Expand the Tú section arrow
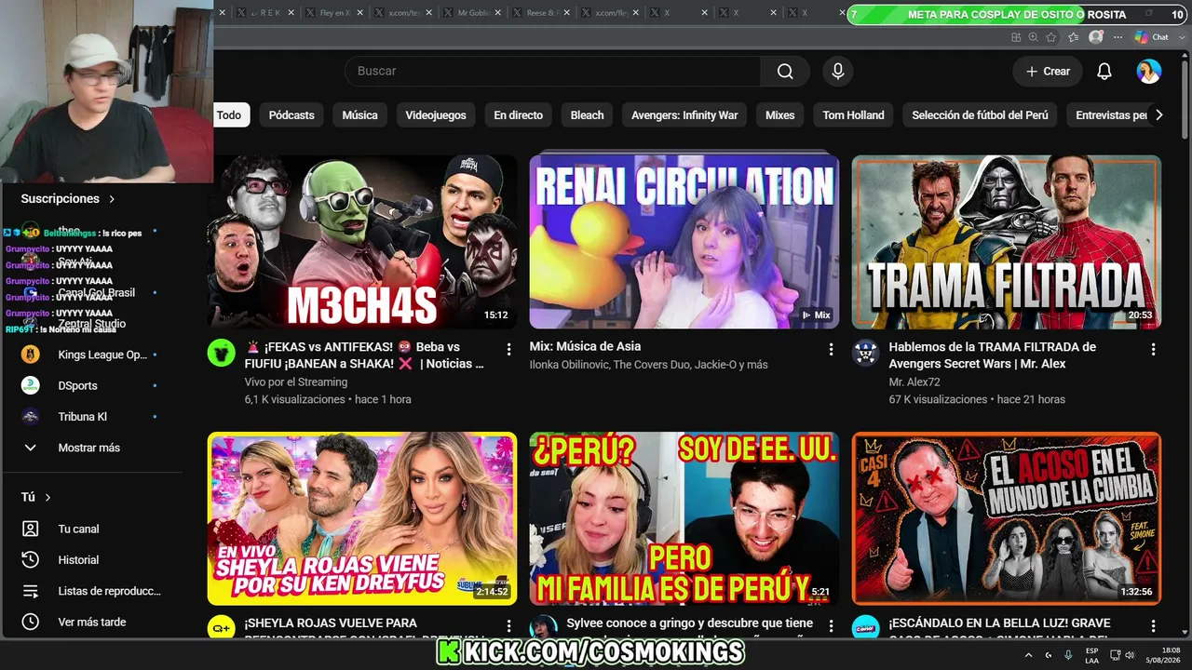The height and width of the screenshot is (670, 1192). pyautogui.click(x=47, y=498)
